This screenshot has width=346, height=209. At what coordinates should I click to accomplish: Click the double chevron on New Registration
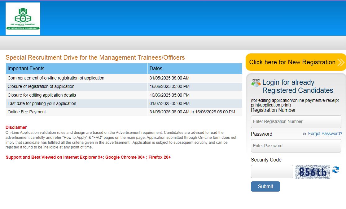pyautogui.click(x=340, y=62)
